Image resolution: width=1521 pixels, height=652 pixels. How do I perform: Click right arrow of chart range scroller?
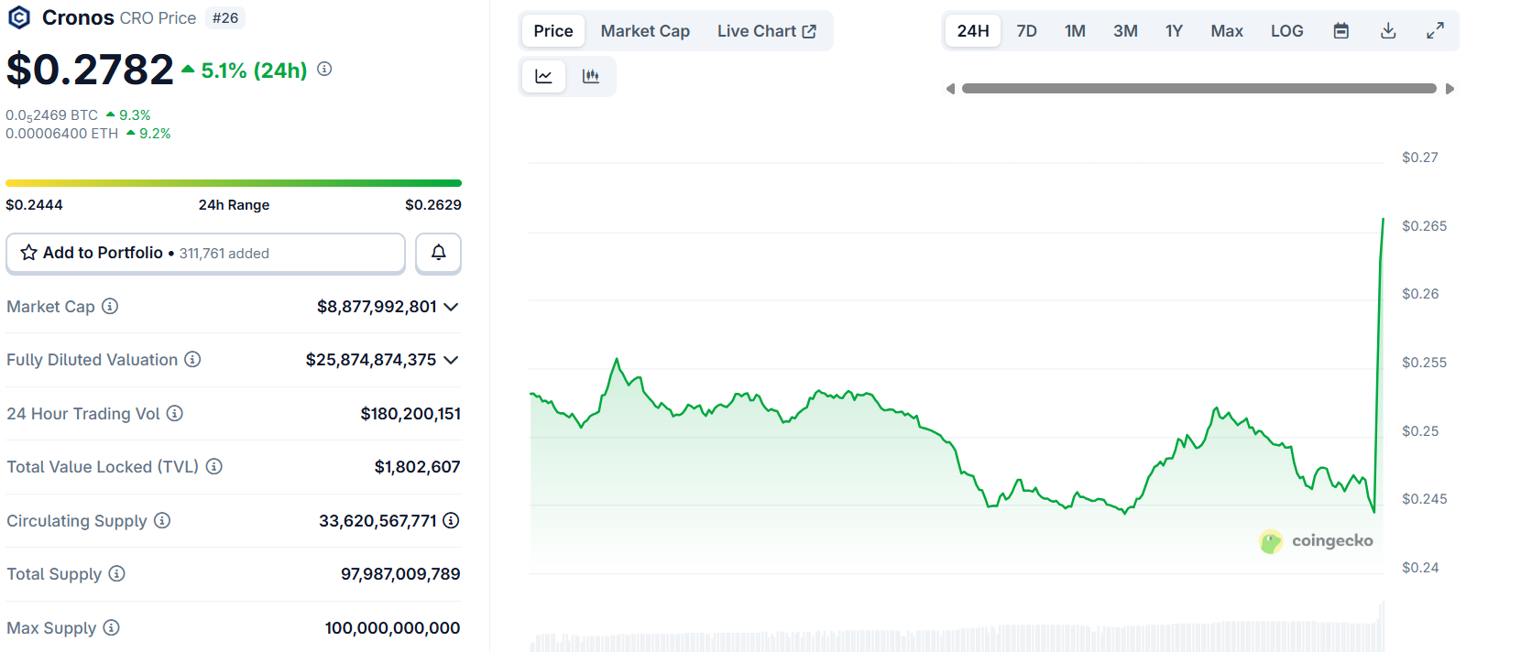point(1450,89)
